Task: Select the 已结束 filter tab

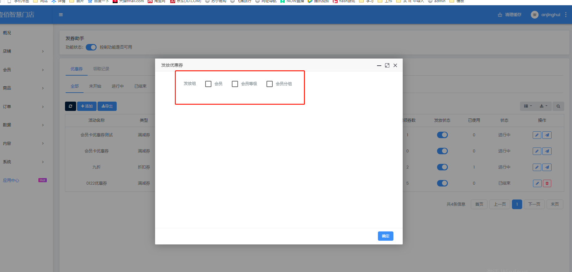Action: tap(140, 86)
